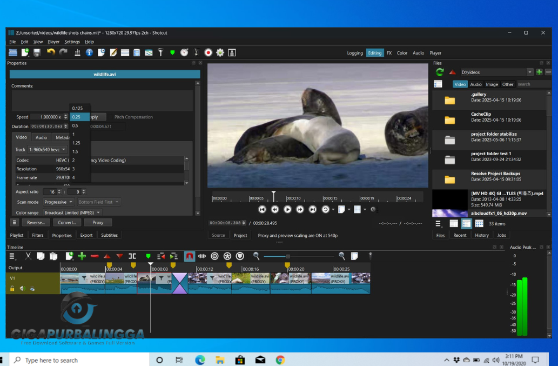Image resolution: width=558 pixels, height=366 pixels.
Task: Open the Notes pencil icon
Action: pyautogui.click(x=113, y=52)
